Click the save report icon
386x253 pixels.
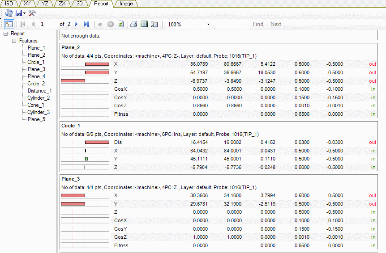(19, 13)
